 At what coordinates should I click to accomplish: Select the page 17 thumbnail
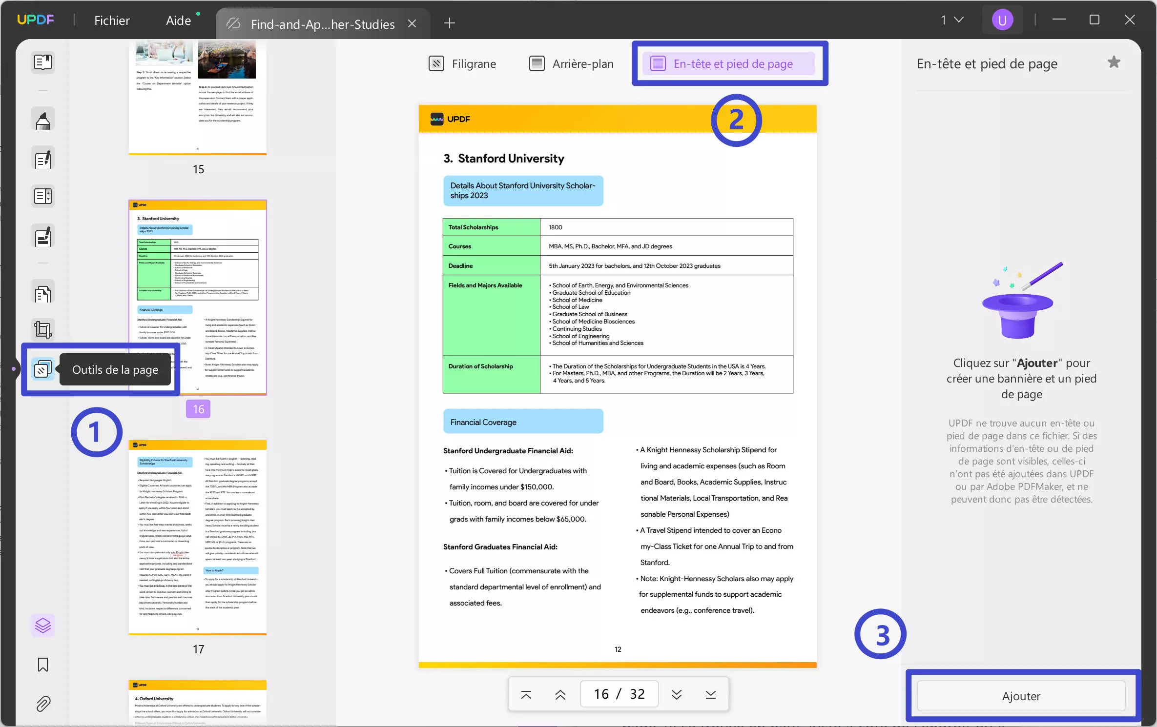tap(198, 537)
